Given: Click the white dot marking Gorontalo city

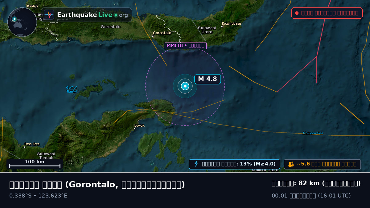Looking at the screenshot, I should tap(153, 36).
